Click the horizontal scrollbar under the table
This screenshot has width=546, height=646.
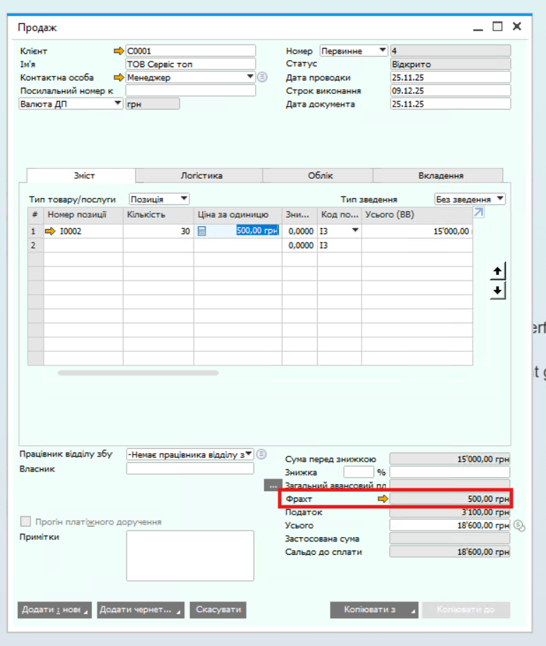(138, 372)
